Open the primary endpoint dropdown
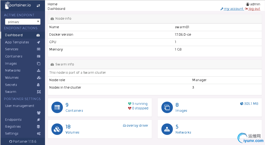265x145 pixels. [23, 22]
